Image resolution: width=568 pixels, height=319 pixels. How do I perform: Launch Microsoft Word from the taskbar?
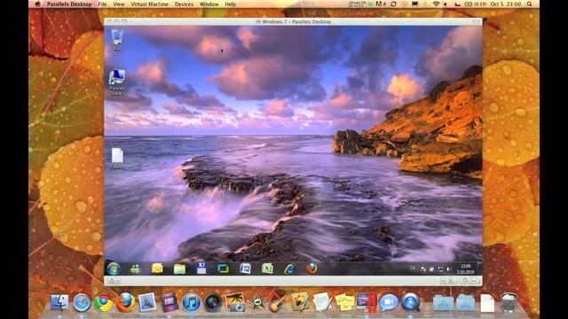coord(245,268)
